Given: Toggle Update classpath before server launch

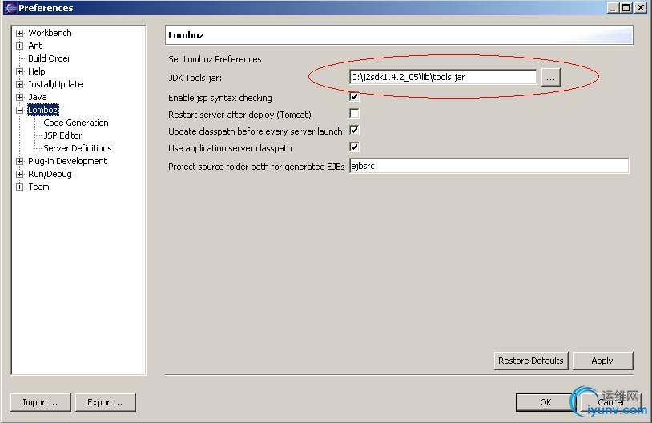Looking at the screenshot, I should coord(354,131).
